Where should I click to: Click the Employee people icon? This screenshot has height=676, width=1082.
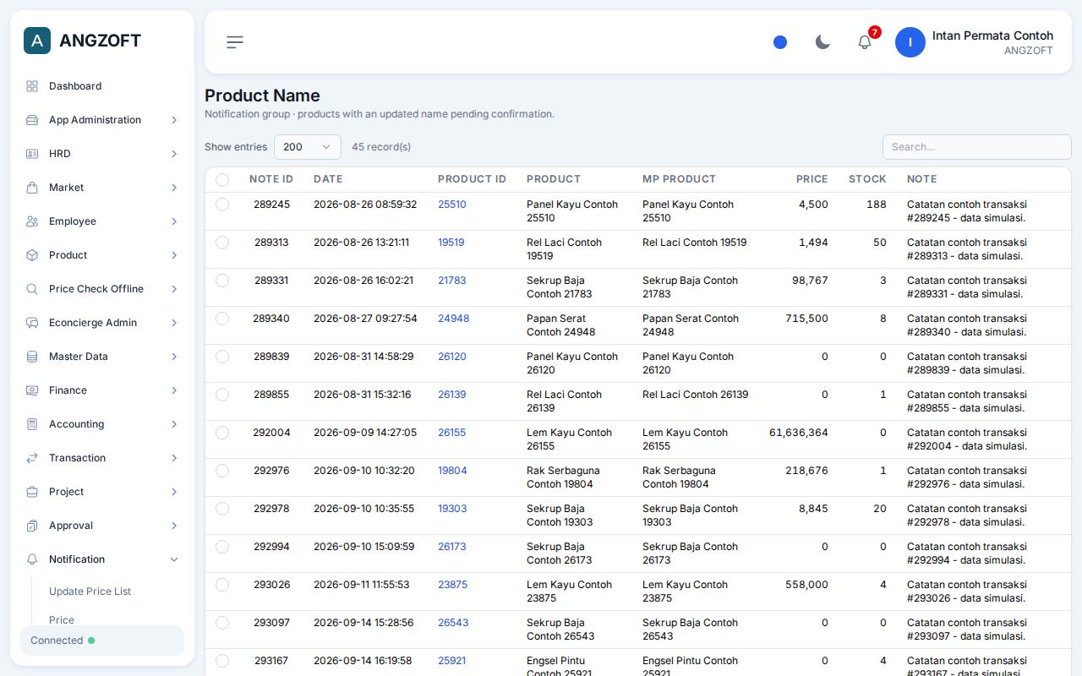32,221
